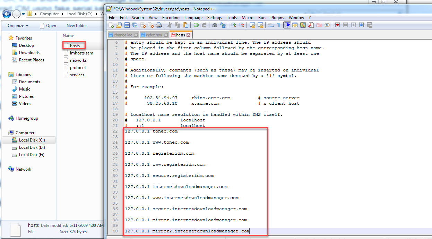The width and height of the screenshot is (432, 239).
Task: Open the Replace dialog icon
Action: pyautogui.click(x=223, y=25)
